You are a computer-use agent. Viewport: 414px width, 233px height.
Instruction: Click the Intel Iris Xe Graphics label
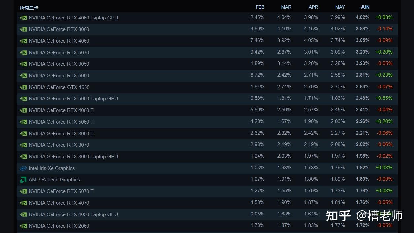pyautogui.click(x=52, y=168)
